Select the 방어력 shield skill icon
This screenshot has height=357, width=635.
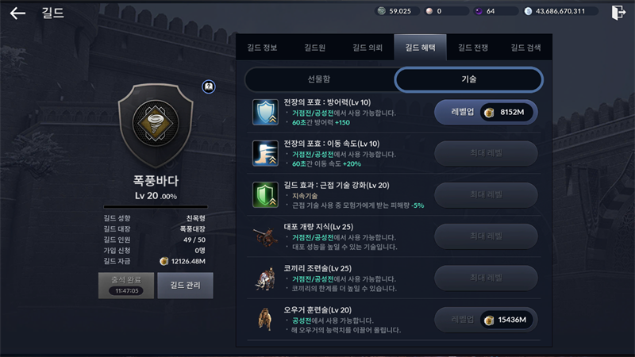[265, 112]
